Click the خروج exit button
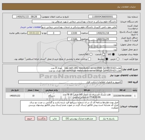The height and width of the screenshot is (140, 145). click(30, 118)
